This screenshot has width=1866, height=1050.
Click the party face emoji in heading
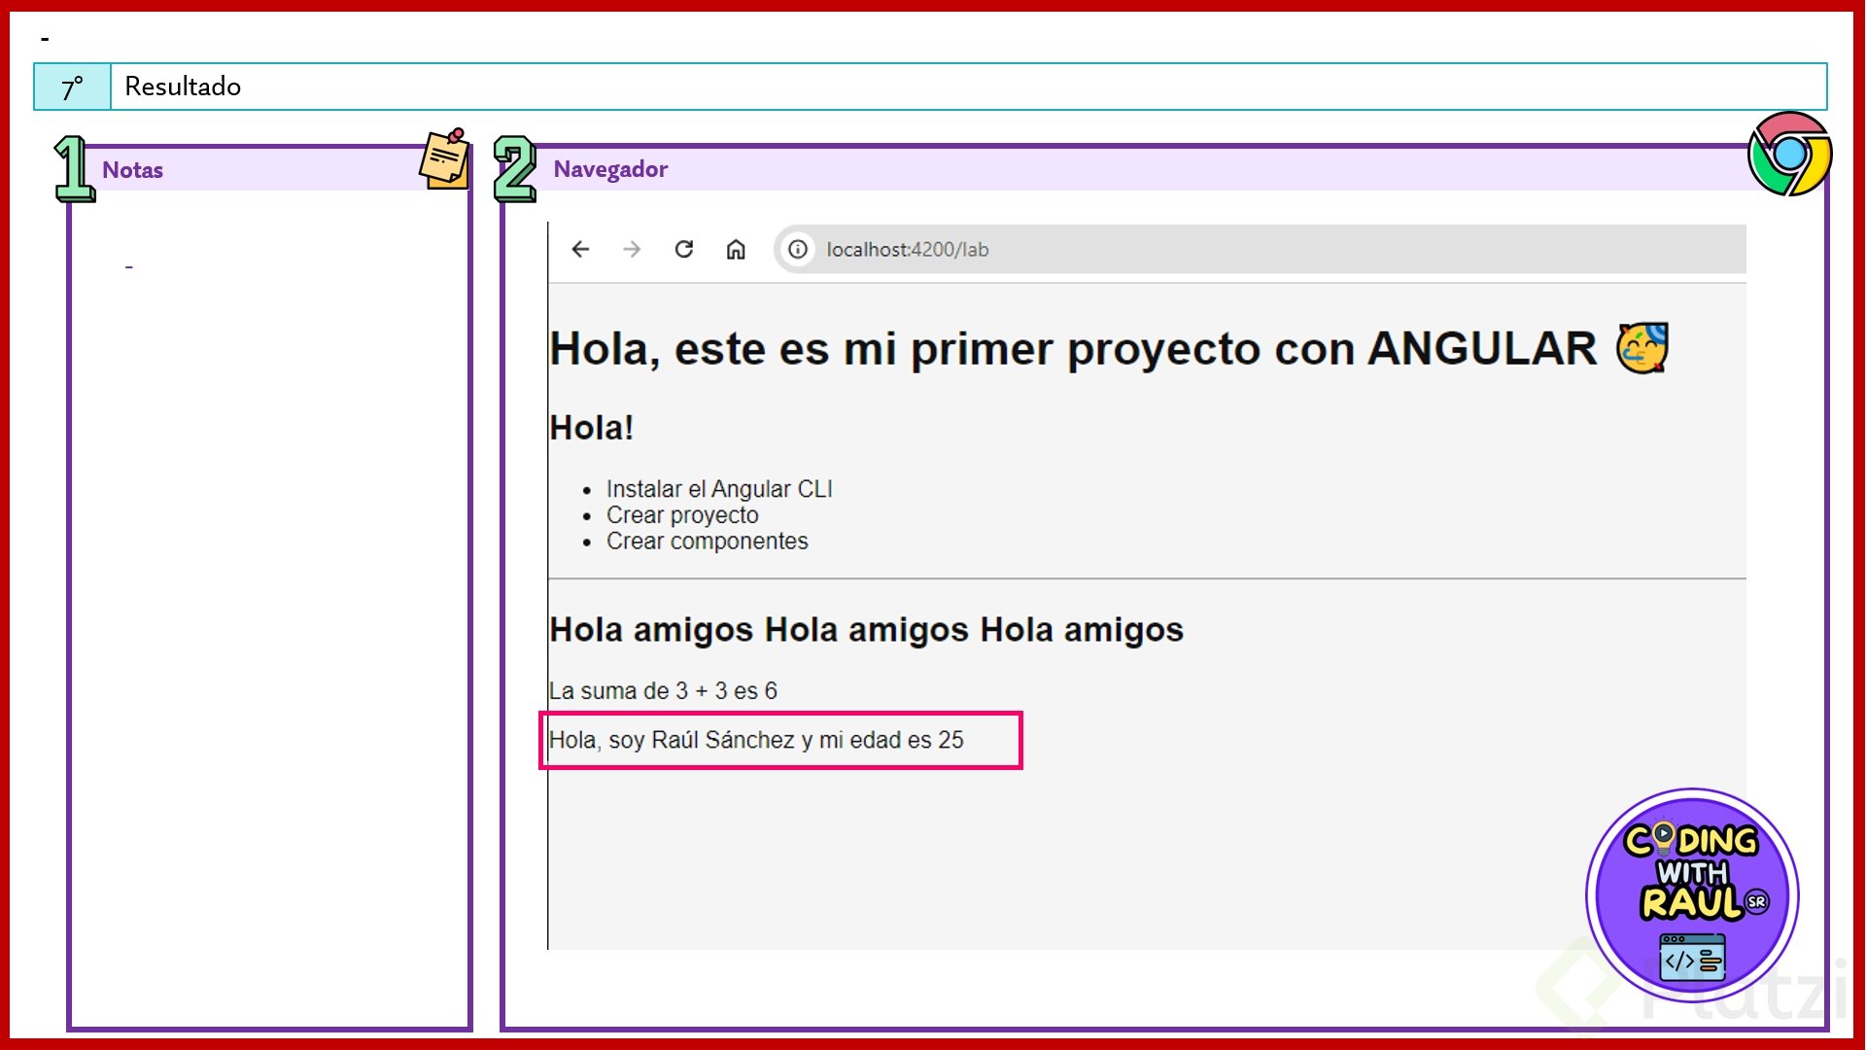pos(1642,348)
